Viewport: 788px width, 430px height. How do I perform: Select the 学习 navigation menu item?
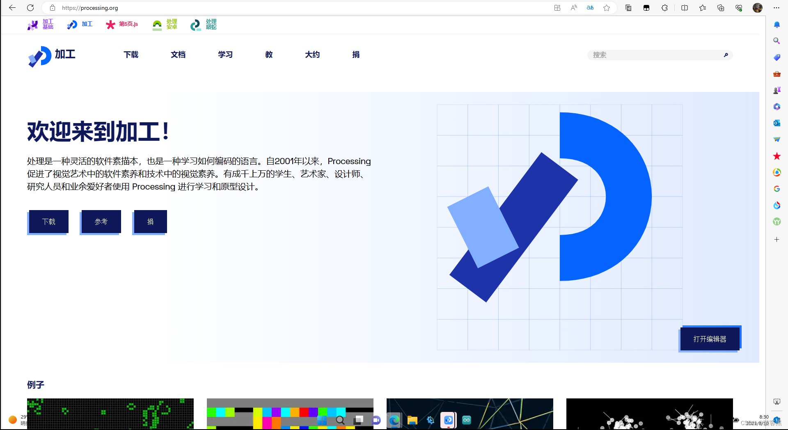click(225, 55)
